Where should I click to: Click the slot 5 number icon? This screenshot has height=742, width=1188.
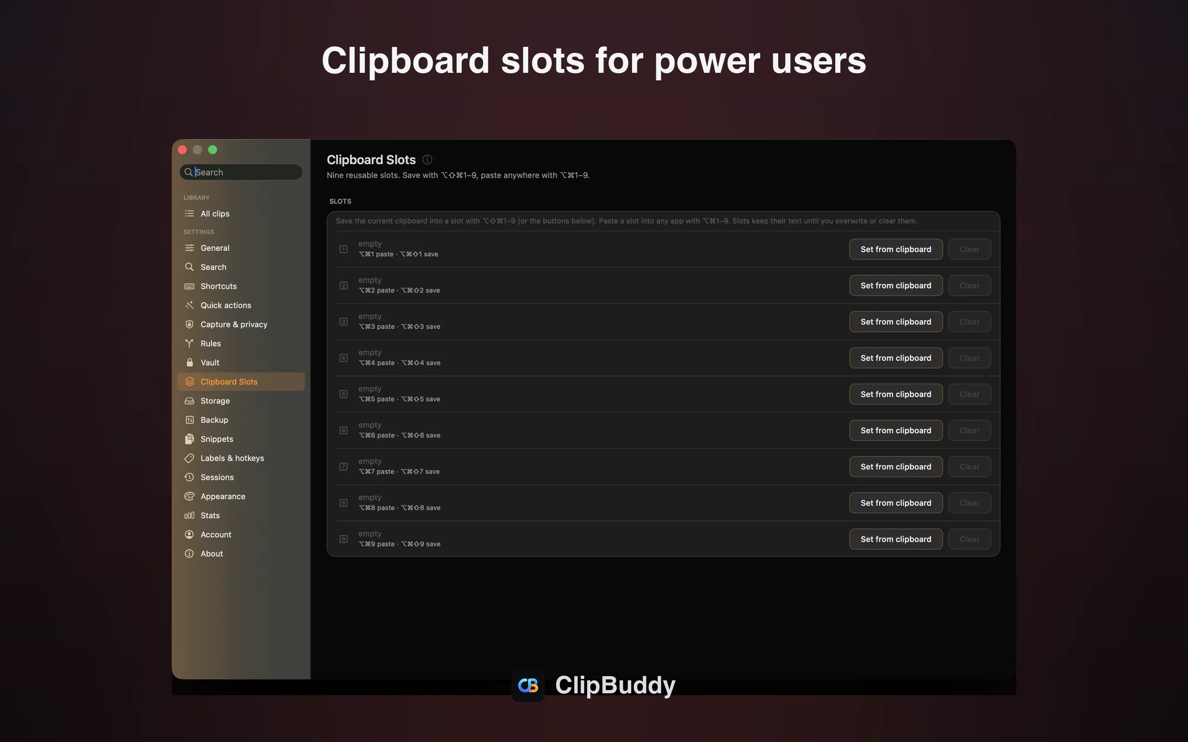coord(343,394)
